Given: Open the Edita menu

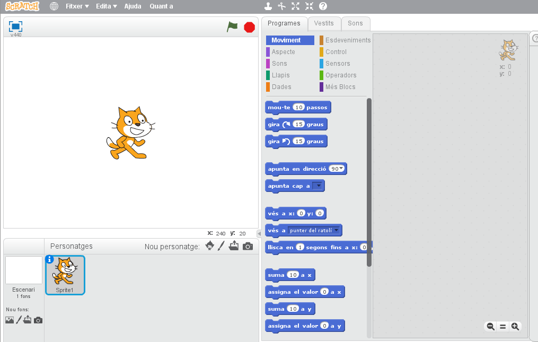Looking at the screenshot, I should [x=107, y=6].
